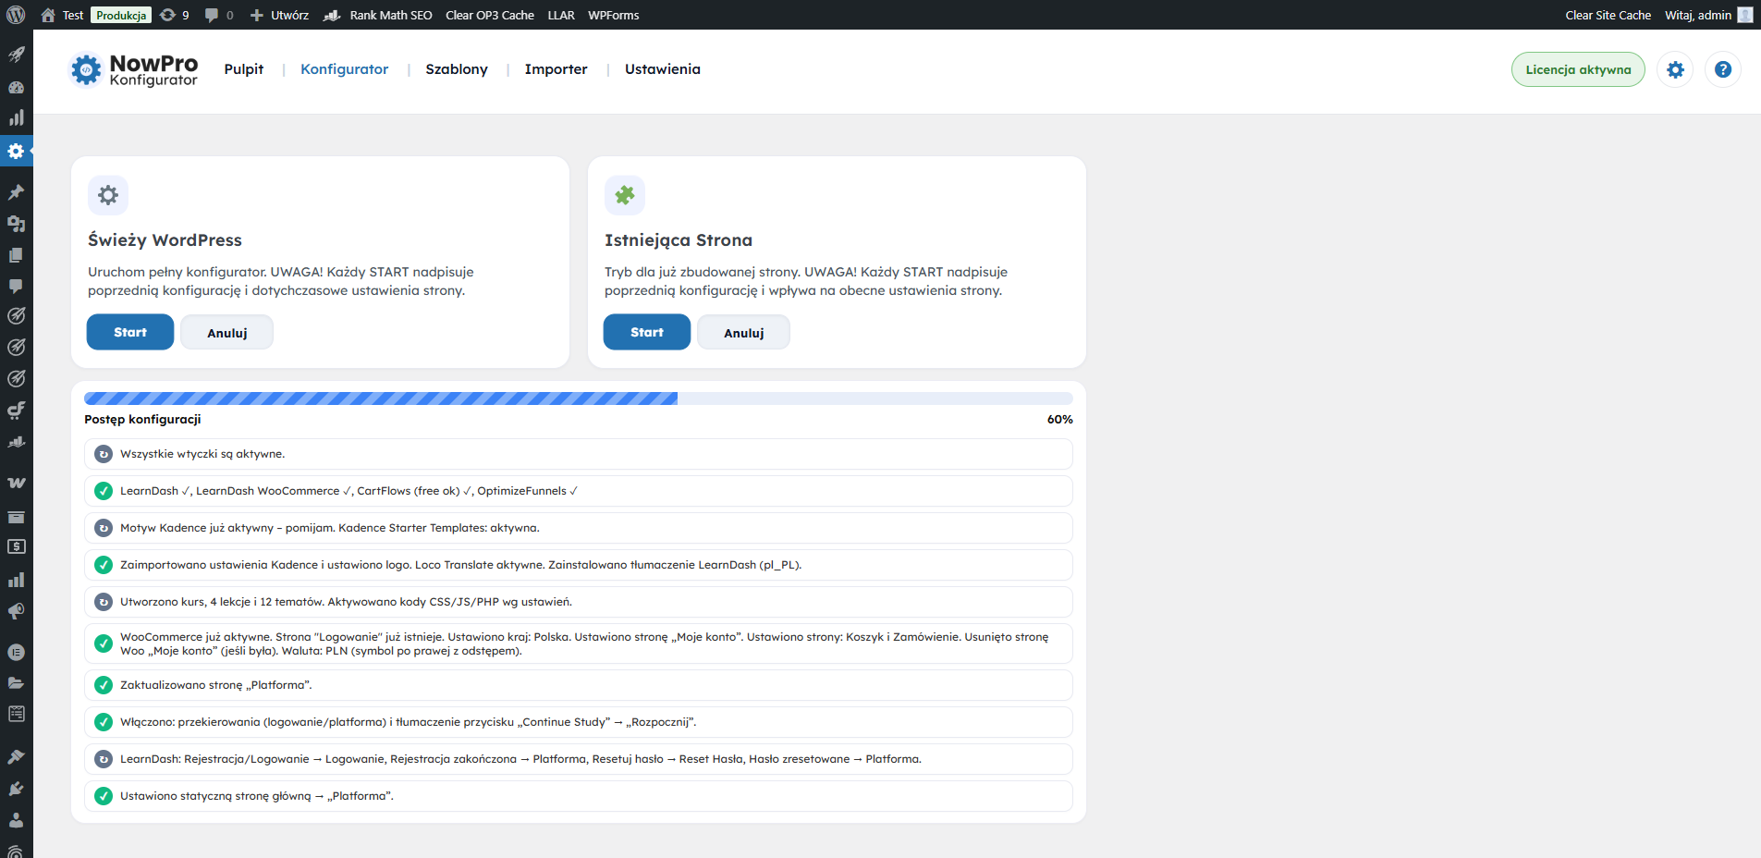This screenshot has height=858, width=1761.
Task: Open CartFlows from the sidebar icon
Action: [16, 411]
